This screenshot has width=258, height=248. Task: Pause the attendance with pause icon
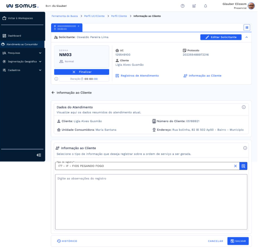point(247,28)
